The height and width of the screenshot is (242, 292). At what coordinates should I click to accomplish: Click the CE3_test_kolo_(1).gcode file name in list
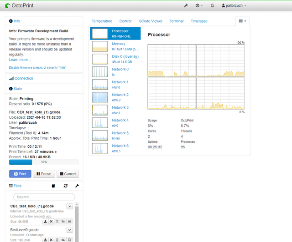[32, 206]
